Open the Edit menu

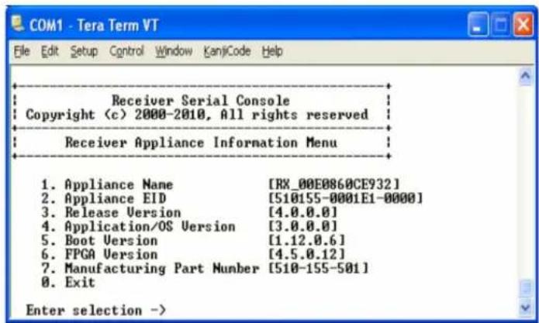(50, 51)
